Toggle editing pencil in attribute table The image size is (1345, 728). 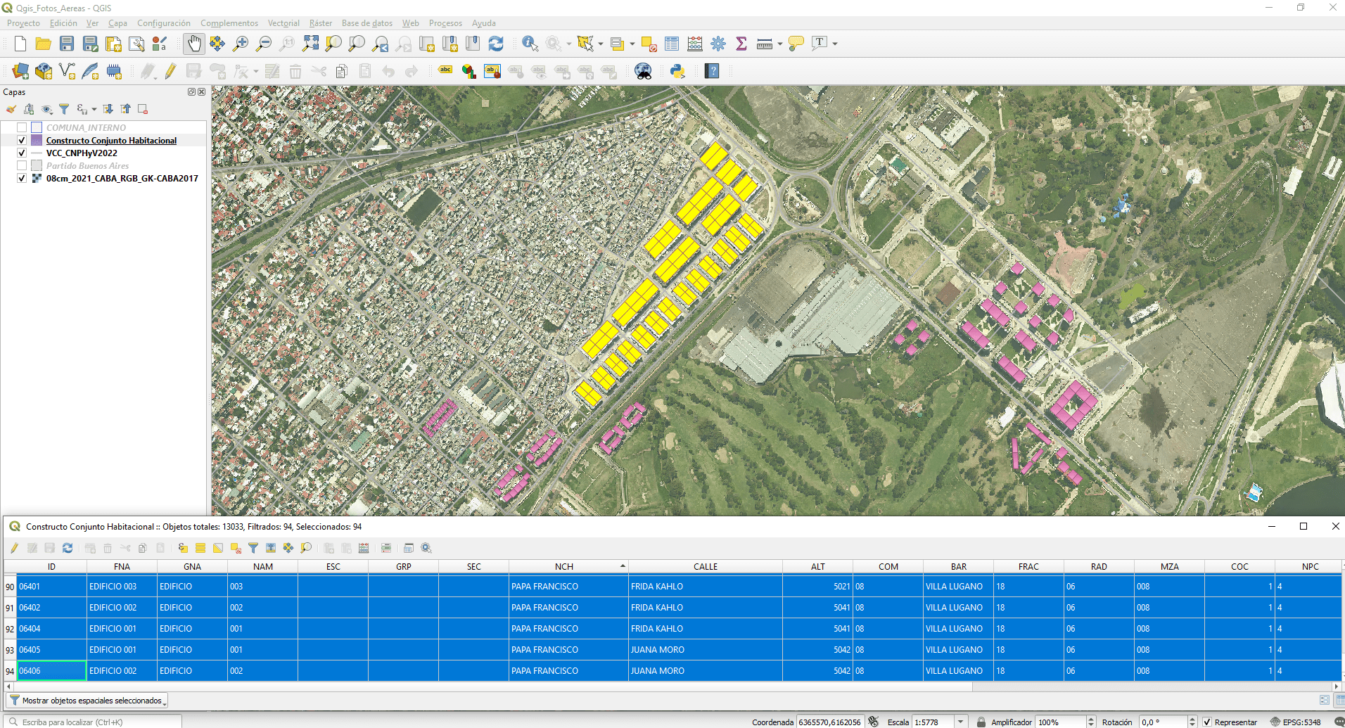(14, 548)
